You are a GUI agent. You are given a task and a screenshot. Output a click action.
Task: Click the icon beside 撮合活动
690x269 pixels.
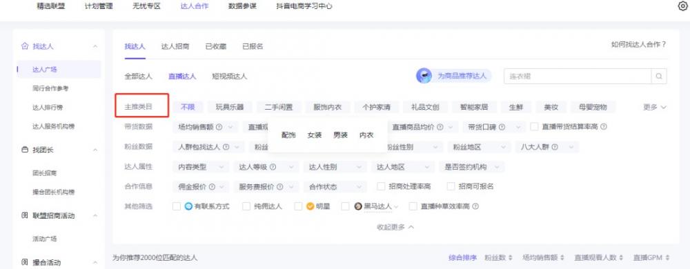25,262
